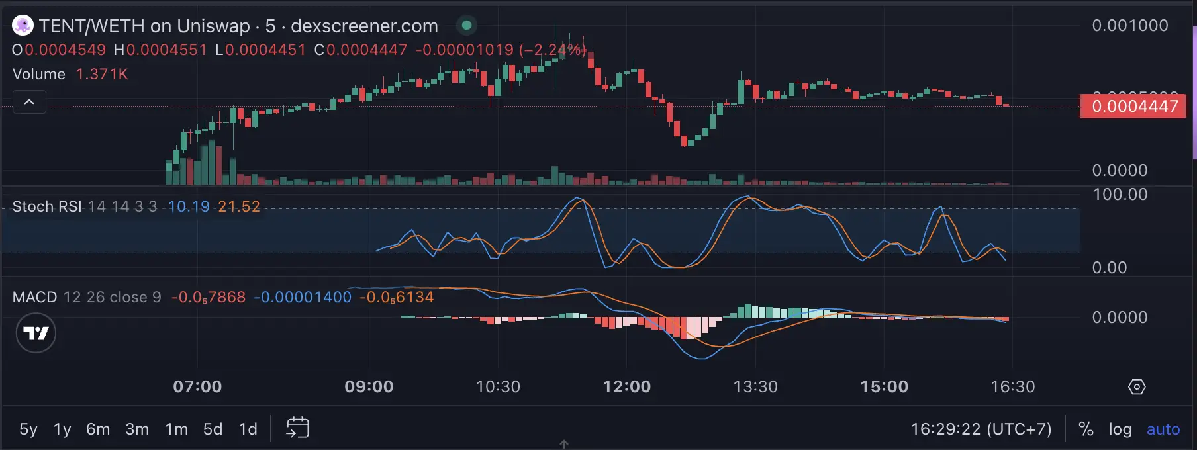Click the TENT token avatar icon
Viewport: 1197px width, 450px height.
(x=23, y=26)
